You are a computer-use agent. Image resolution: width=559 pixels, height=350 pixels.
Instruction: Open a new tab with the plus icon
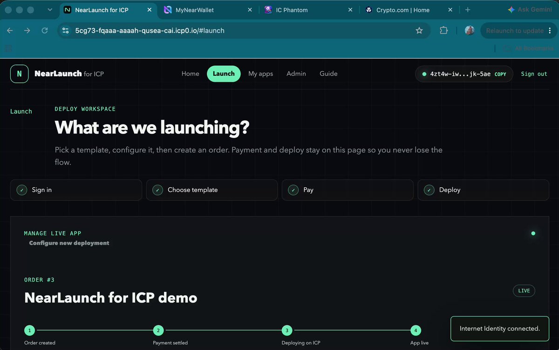468,10
